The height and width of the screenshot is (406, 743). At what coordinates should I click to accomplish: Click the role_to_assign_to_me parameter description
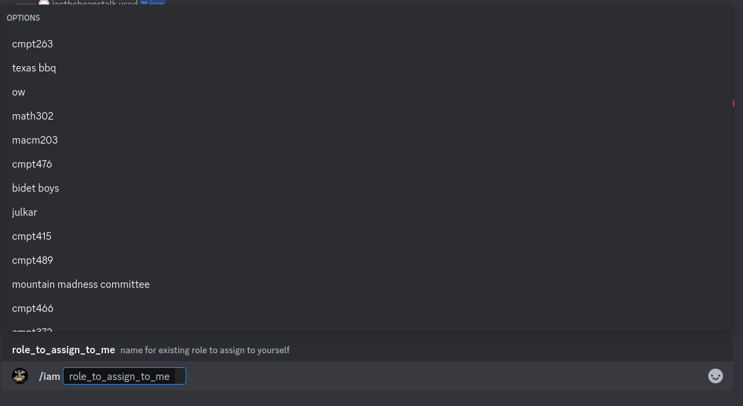click(x=205, y=350)
